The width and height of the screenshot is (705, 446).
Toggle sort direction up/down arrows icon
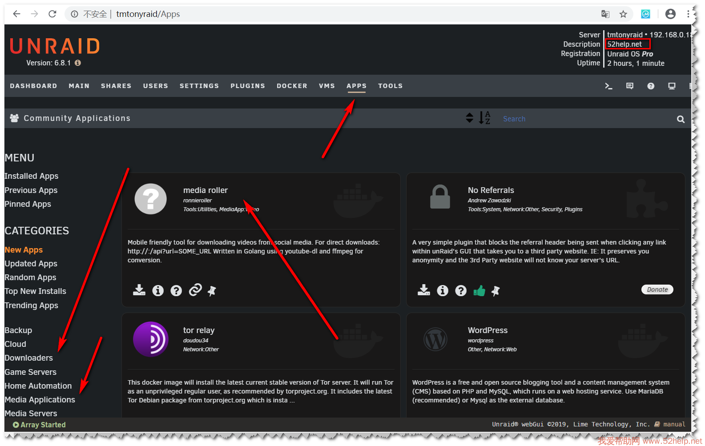tap(469, 118)
